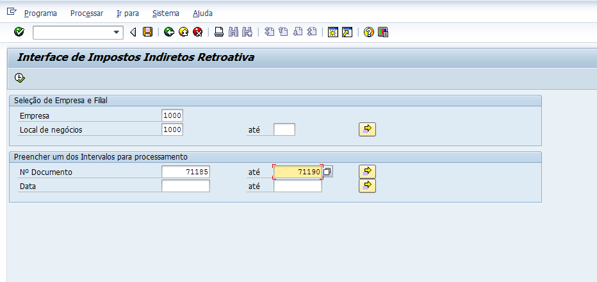The image size is (597, 282).
Task: Click the Empresa label
Action: [x=35, y=115]
